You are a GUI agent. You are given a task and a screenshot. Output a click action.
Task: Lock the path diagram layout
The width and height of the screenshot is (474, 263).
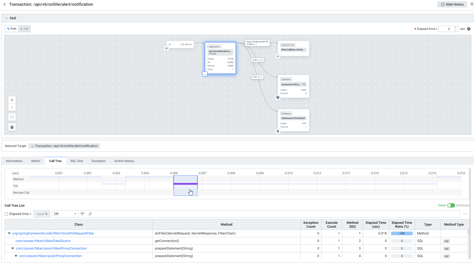(x=12, y=127)
